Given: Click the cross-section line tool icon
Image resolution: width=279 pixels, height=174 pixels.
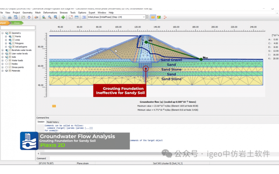Looking at the screenshot, I should [70, 17].
